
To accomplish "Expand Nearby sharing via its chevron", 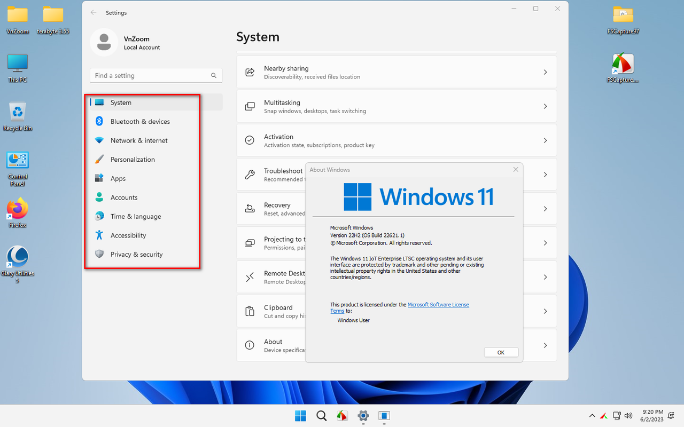I will coord(545,72).
